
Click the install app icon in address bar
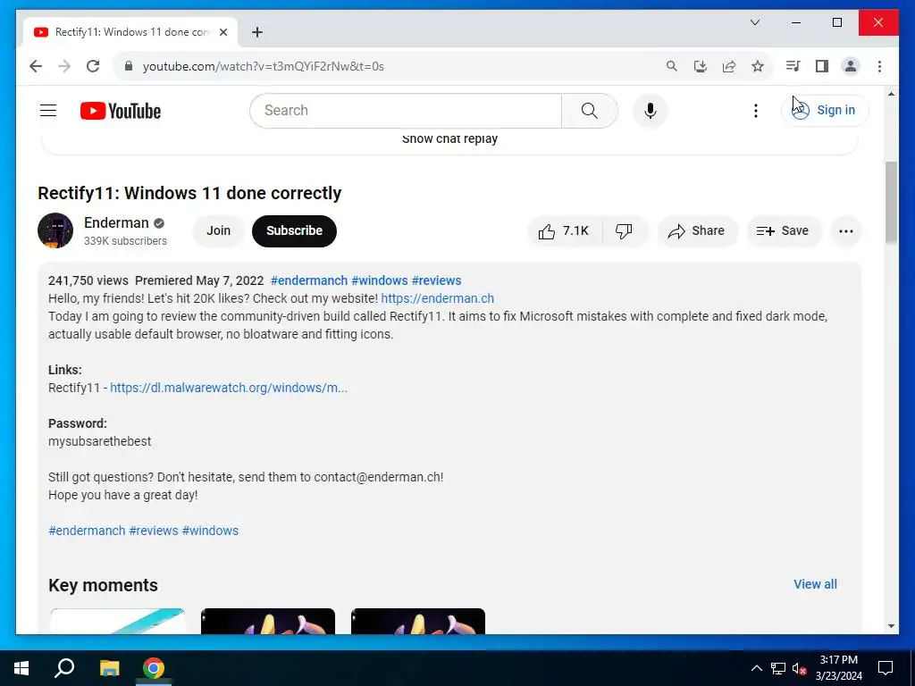[x=701, y=66]
